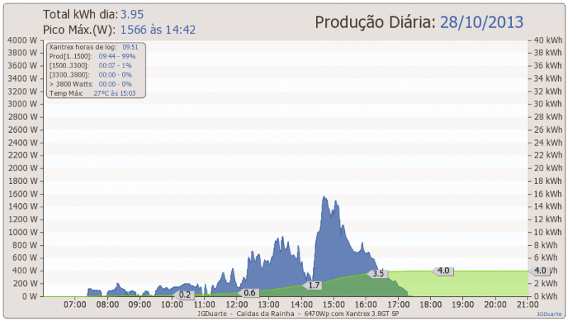Click the power peak near 14:42
Viewport: 568px width, 321px height.
point(324,197)
